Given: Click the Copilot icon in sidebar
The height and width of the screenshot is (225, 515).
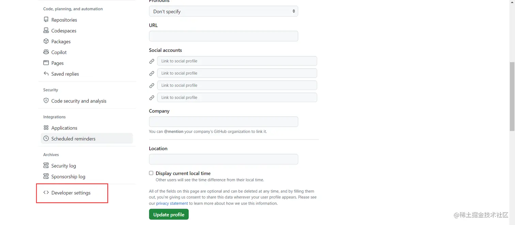Looking at the screenshot, I should [x=46, y=52].
